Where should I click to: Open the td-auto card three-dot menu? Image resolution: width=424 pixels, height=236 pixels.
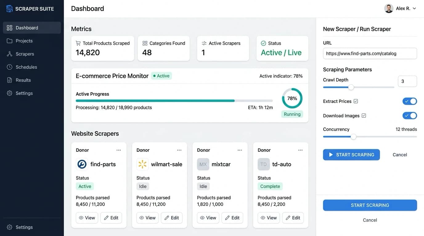point(300,150)
